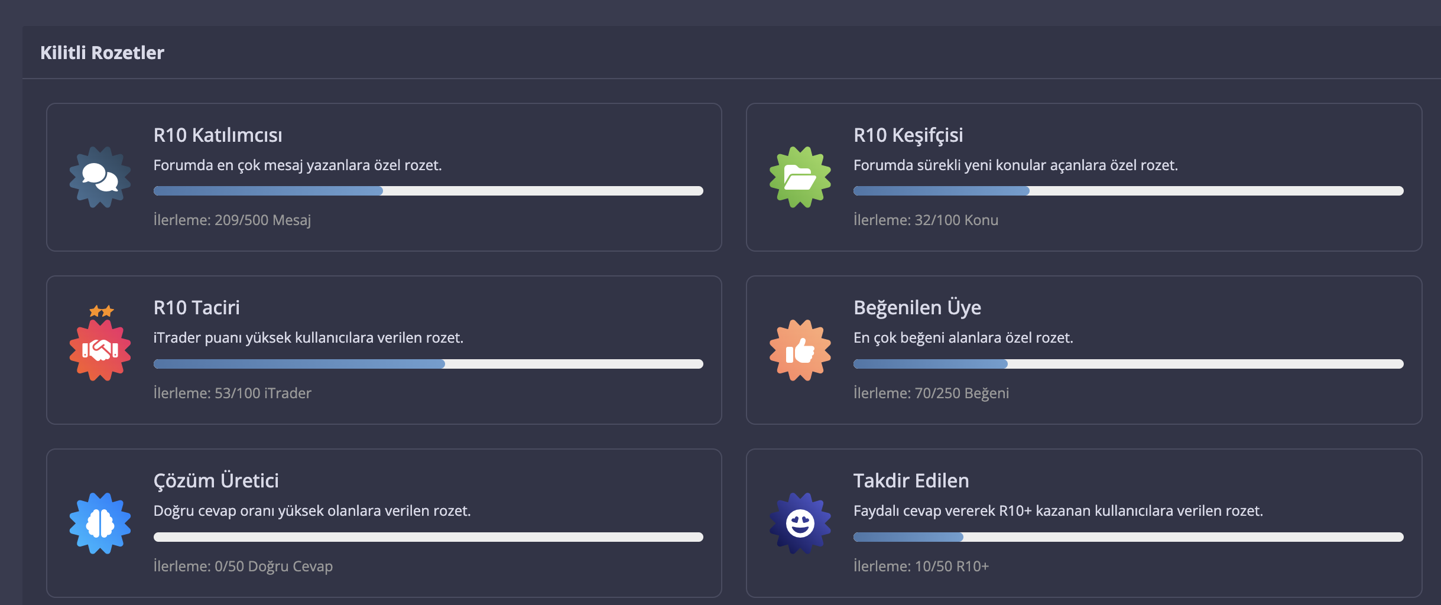Viewport: 1441px width, 605px height.
Task: Select the 'R10 Katılımcısı' badge title
Action: point(218,135)
